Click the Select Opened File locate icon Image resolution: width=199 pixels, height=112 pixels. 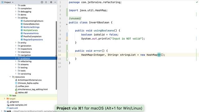(x=42, y=2)
